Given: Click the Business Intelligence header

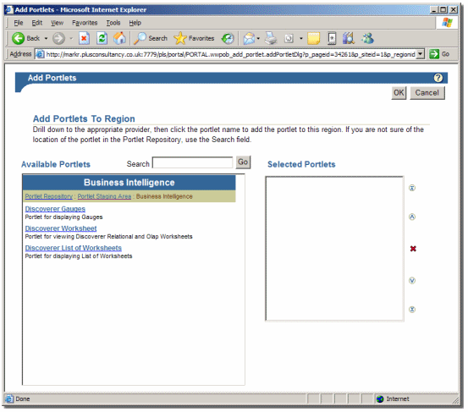Looking at the screenshot, I should pyautogui.click(x=129, y=182).
